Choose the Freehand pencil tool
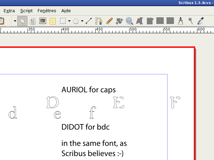This screenshot has width=214, height=160. pyautogui.click(x=109, y=21)
